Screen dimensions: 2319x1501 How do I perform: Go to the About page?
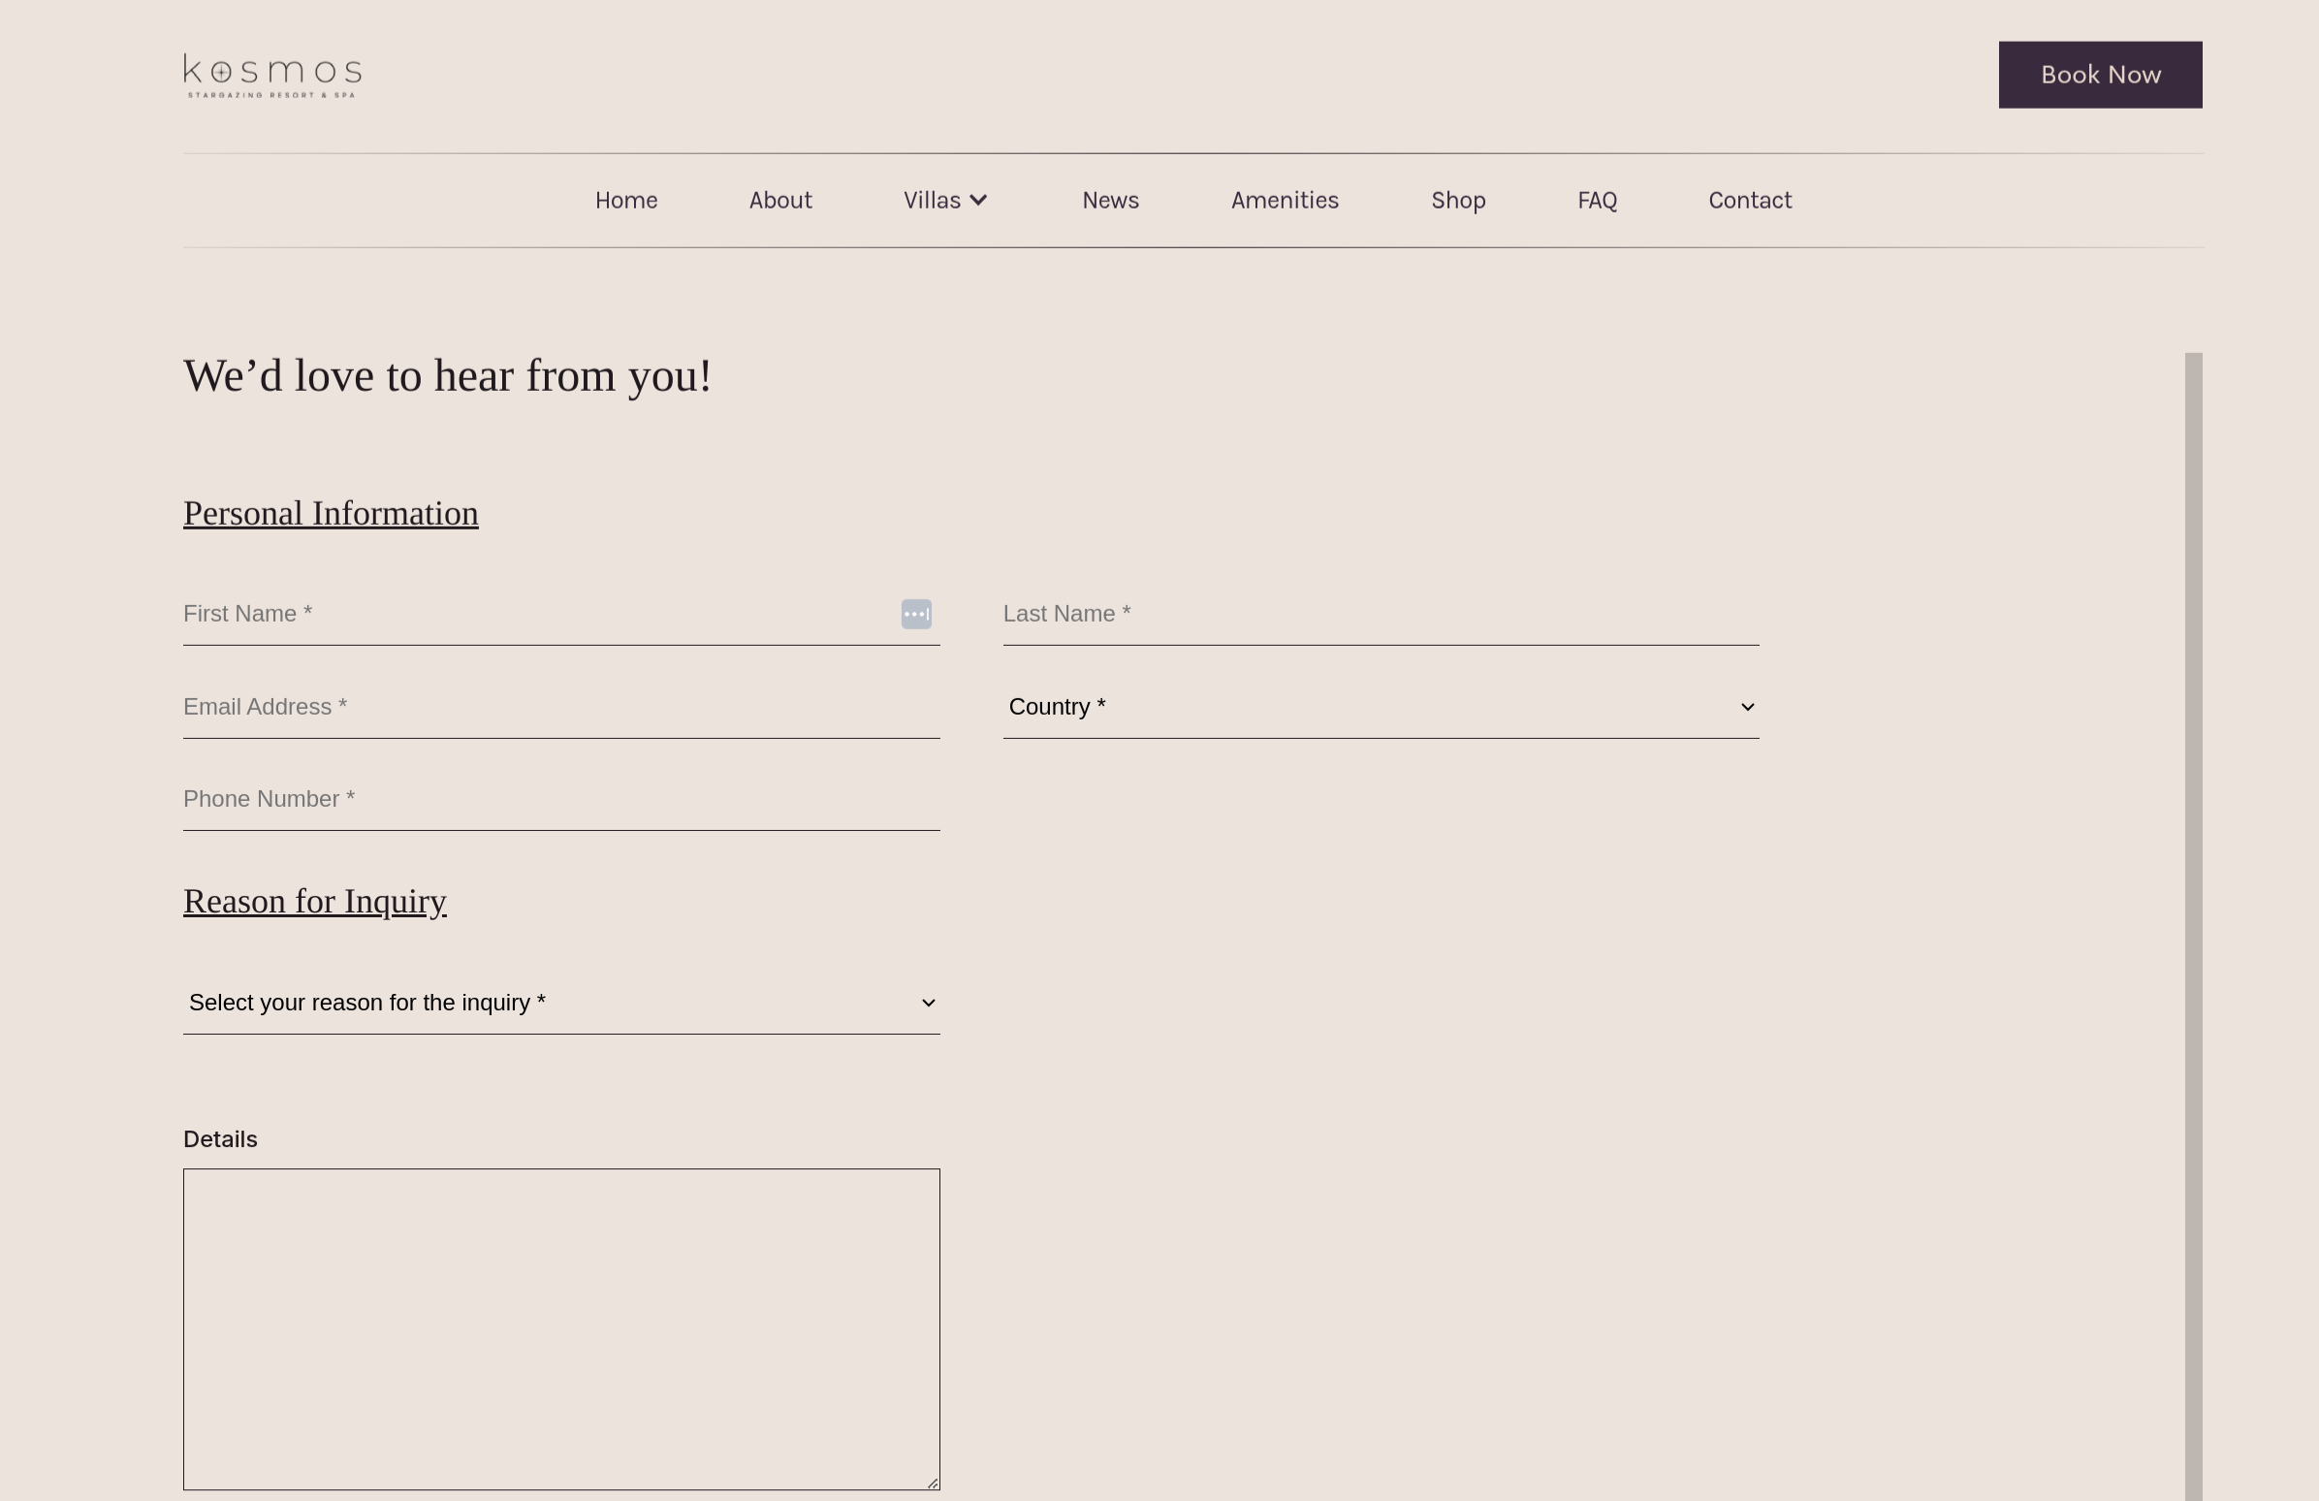coord(779,201)
